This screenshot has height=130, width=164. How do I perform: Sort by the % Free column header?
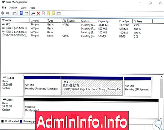point(143,21)
